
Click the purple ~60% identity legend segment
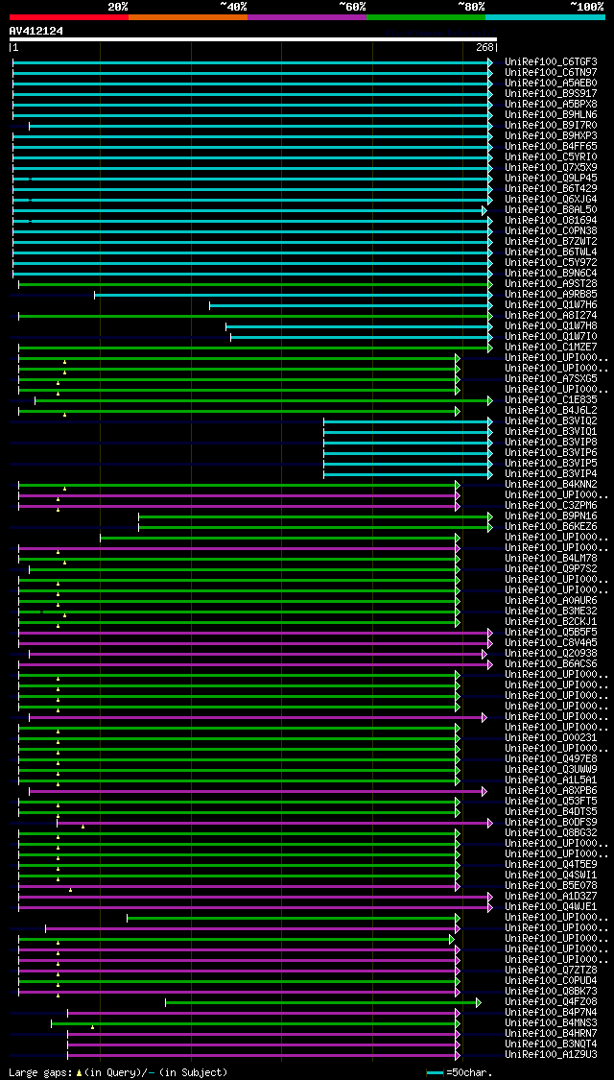click(x=307, y=16)
